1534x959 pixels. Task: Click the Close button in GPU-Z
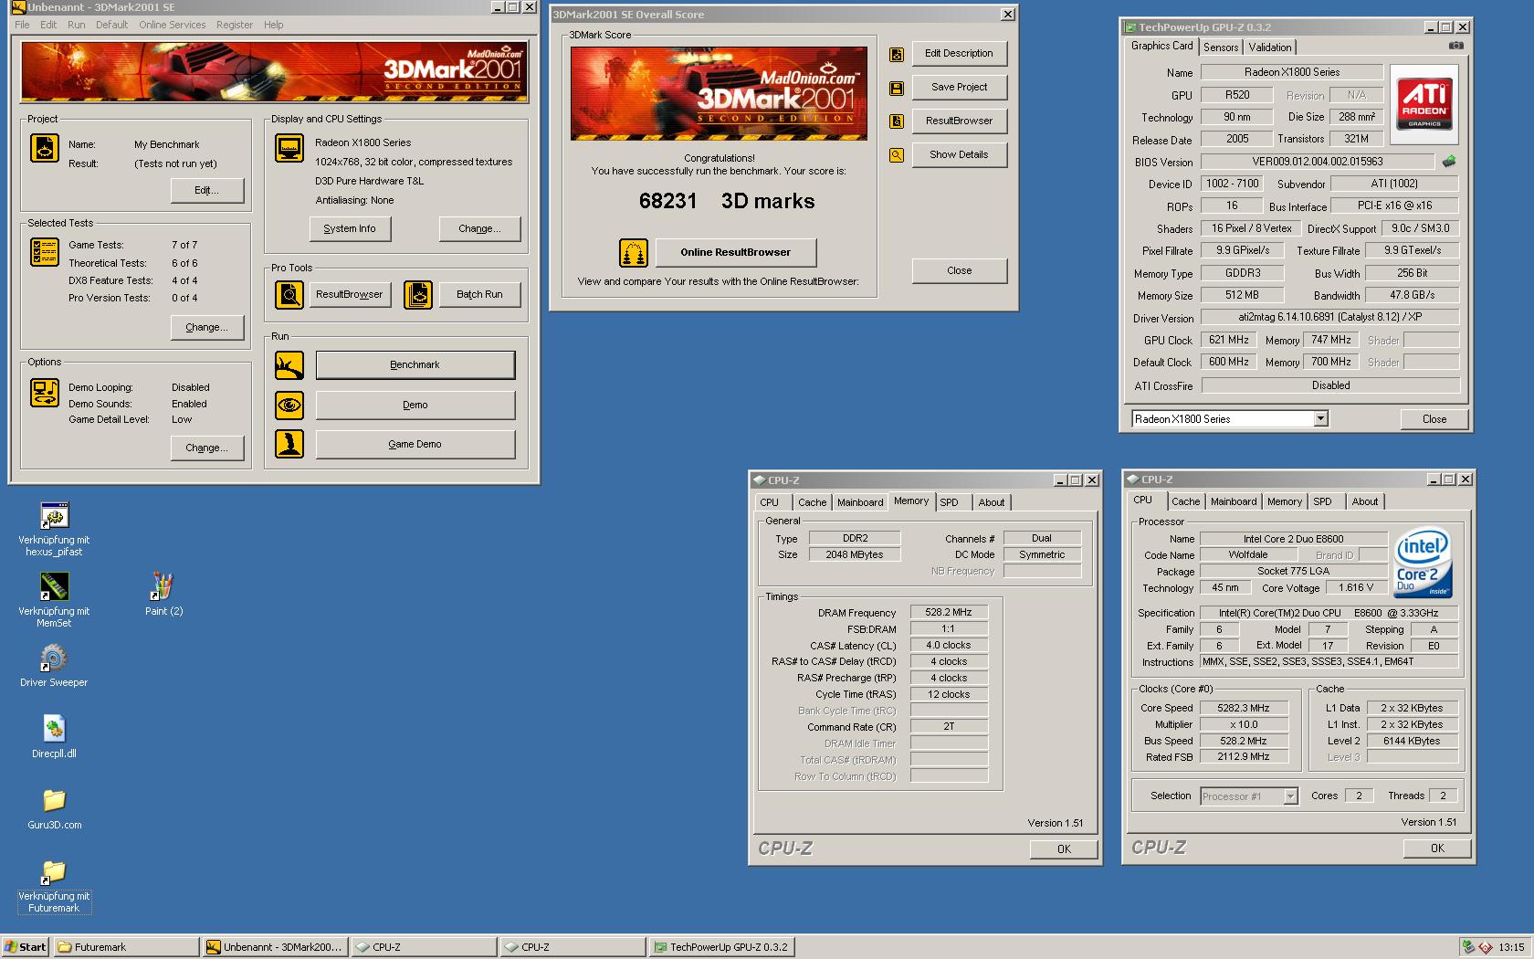(1434, 419)
